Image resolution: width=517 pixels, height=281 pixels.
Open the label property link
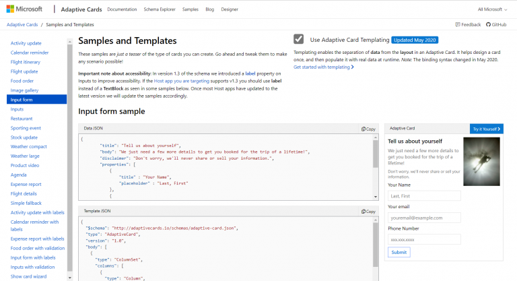[250, 73]
